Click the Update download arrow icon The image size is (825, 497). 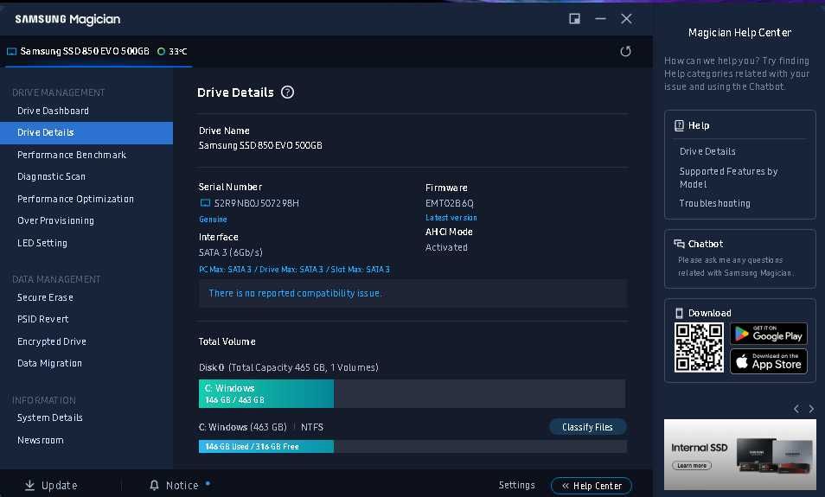click(30, 485)
